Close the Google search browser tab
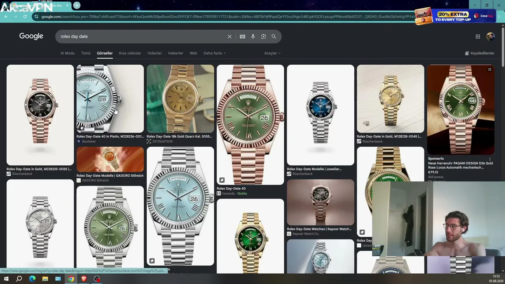Image resolution: width=505 pixels, height=284 pixels. click(67, 5)
